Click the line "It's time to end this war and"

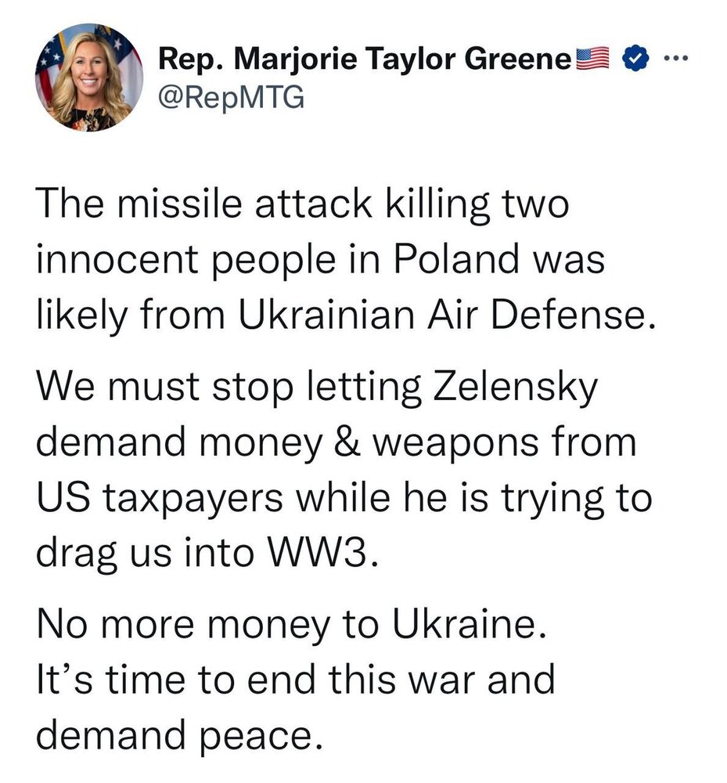(x=297, y=679)
